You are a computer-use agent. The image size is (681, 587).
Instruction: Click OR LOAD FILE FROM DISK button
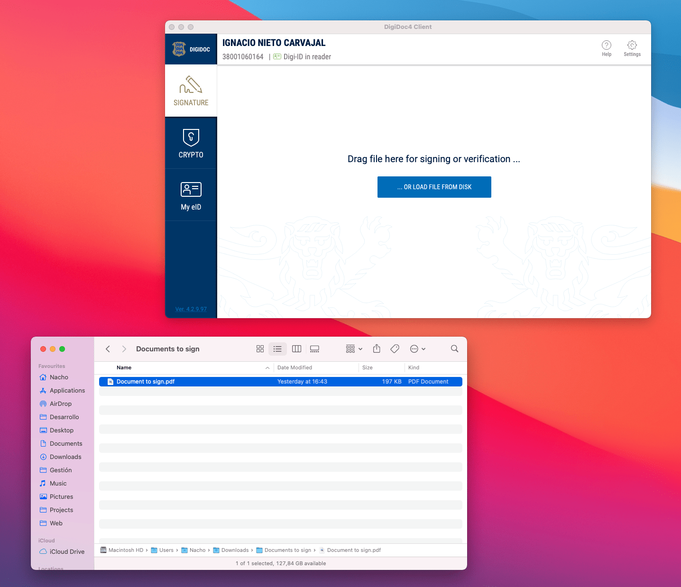tap(434, 187)
